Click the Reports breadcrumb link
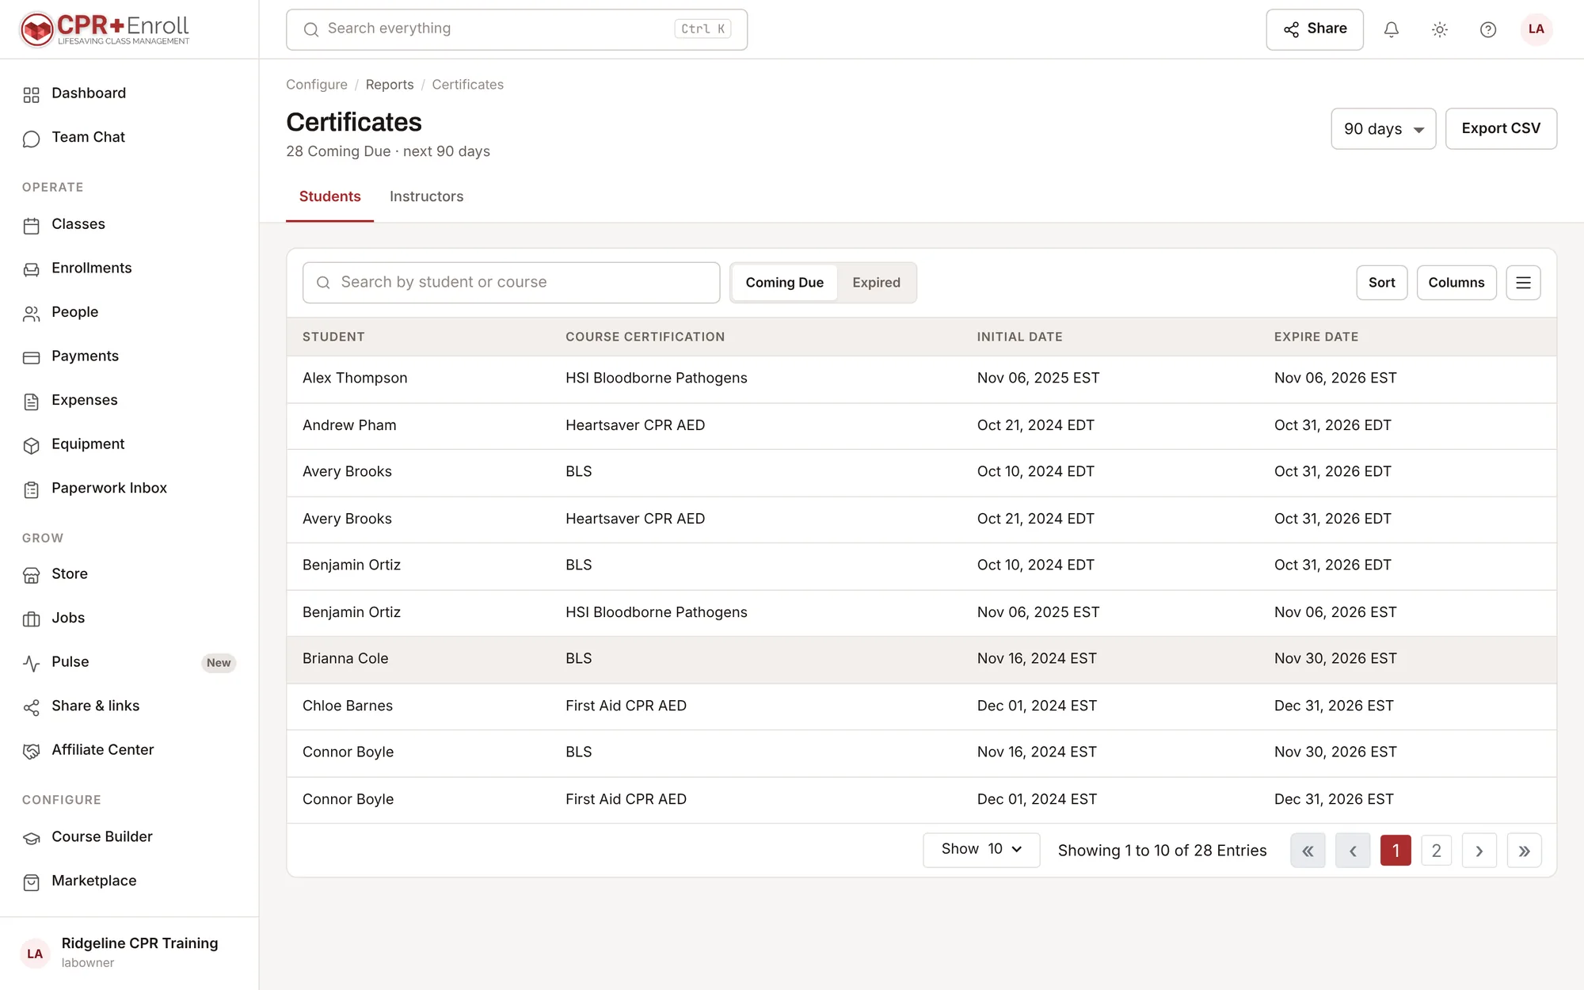Image resolution: width=1584 pixels, height=990 pixels. pos(389,85)
